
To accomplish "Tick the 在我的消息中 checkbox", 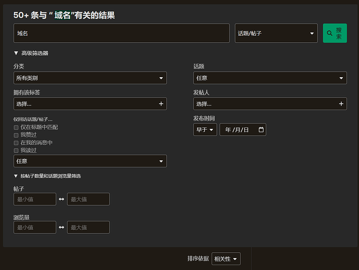I will coord(16,143).
